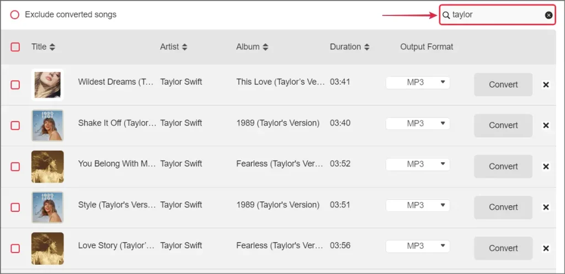This screenshot has height=274, width=565.
Task: Sort by Album column arrows
Action: click(265, 47)
